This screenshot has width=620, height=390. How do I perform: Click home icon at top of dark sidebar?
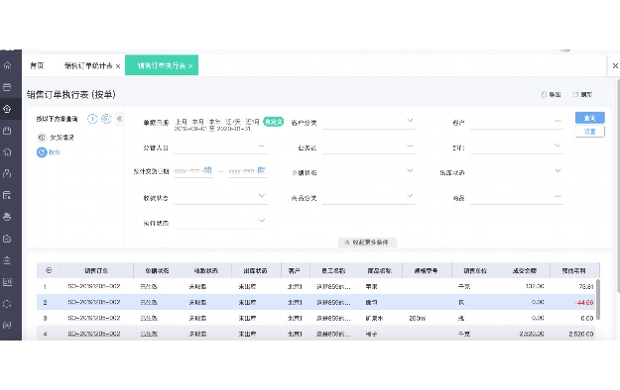7,65
